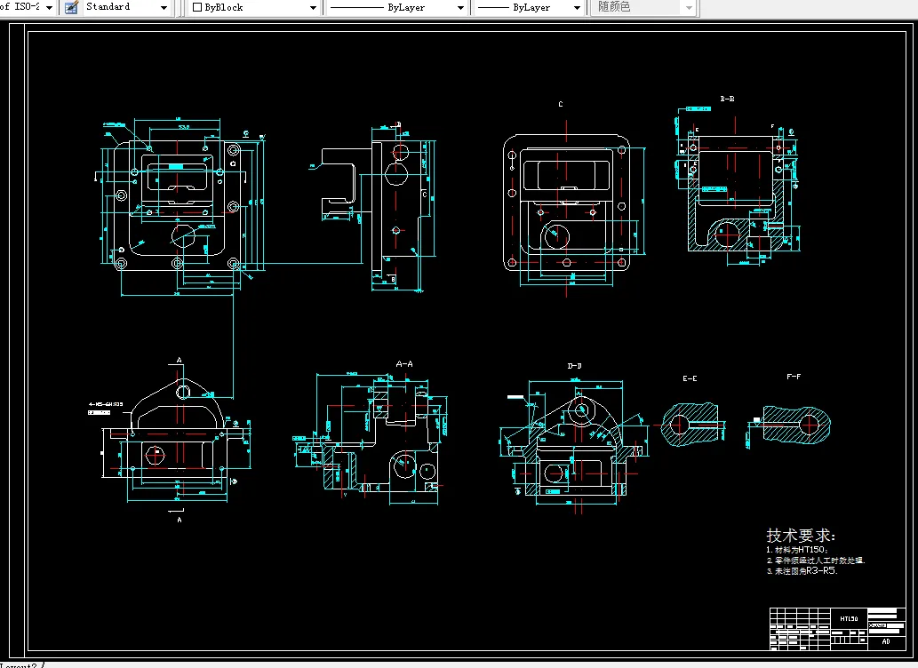Select the F-F section view label
This screenshot has width=918, height=668.
pyautogui.click(x=794, y=377)
